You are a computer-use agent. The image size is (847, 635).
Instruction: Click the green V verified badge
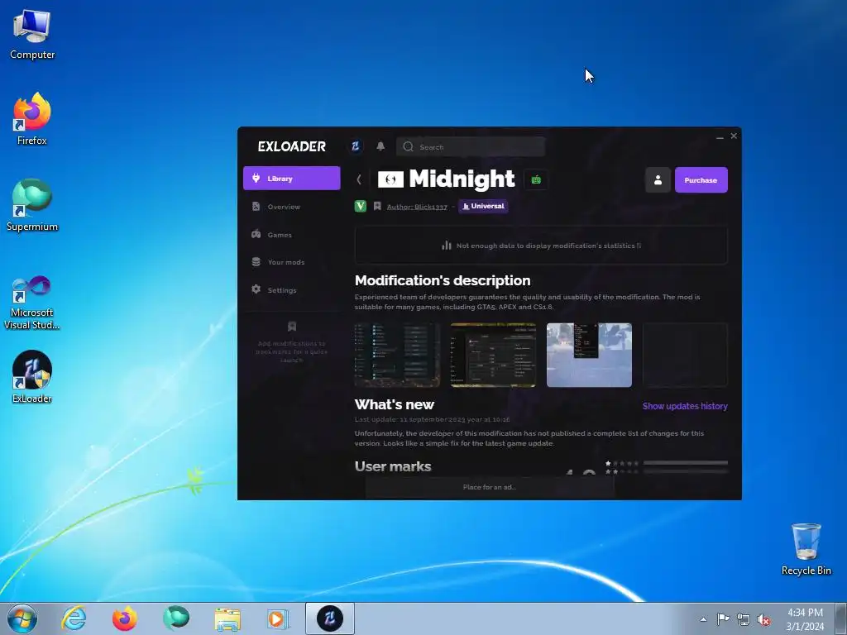(x=361, y=206)
